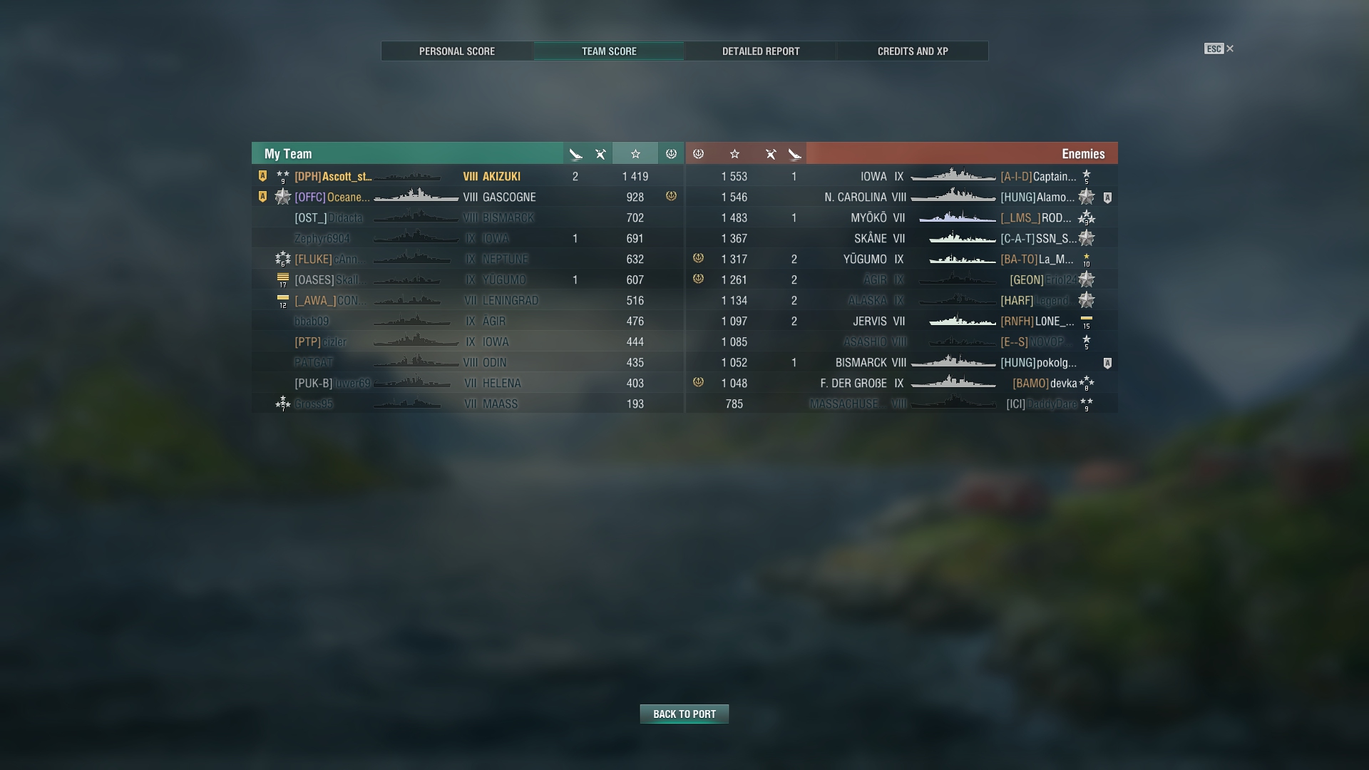
Task: Sort Enemies by achievements medal icon
Action: click(699, 154)
